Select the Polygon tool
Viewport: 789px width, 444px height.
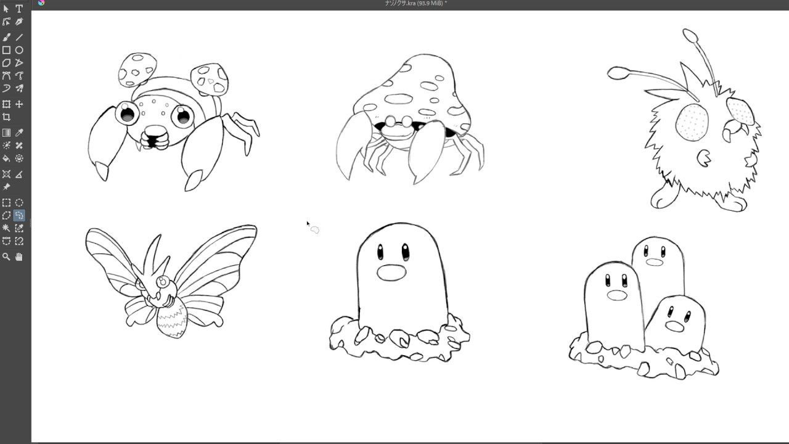coord(6,63)
